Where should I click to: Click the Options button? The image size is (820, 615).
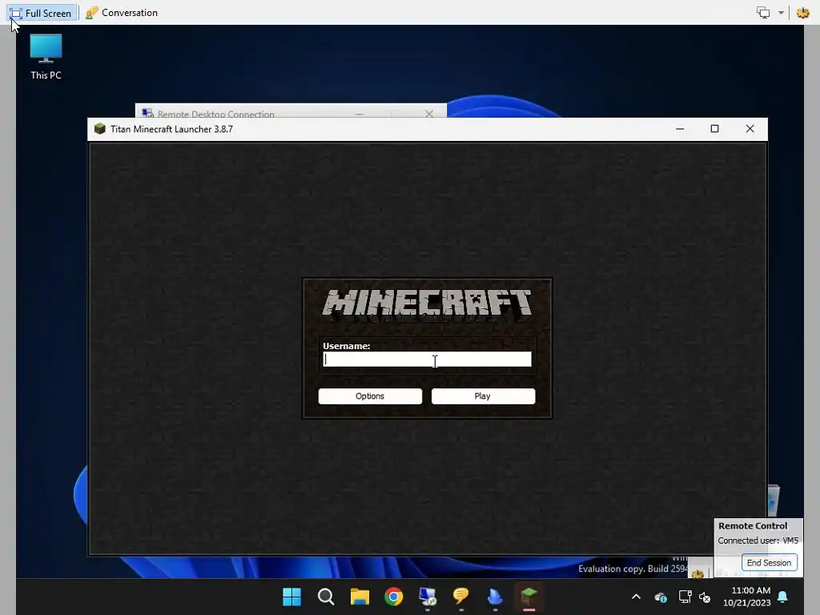tap(370, 396)
